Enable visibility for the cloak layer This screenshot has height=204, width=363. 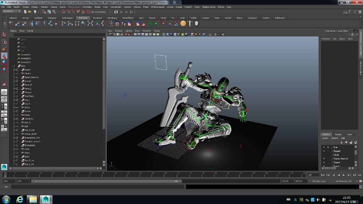(324, 155)
